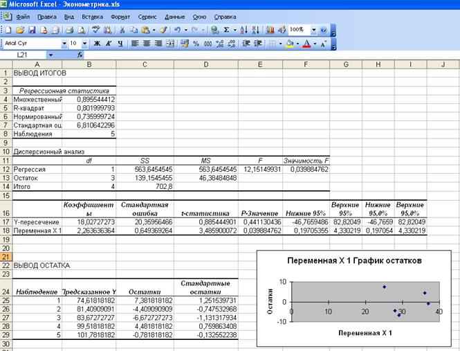The height and width of the screenshot is (351, 460).
Task: Click the Merge and Center icon
Action: (x=170, y=44)
